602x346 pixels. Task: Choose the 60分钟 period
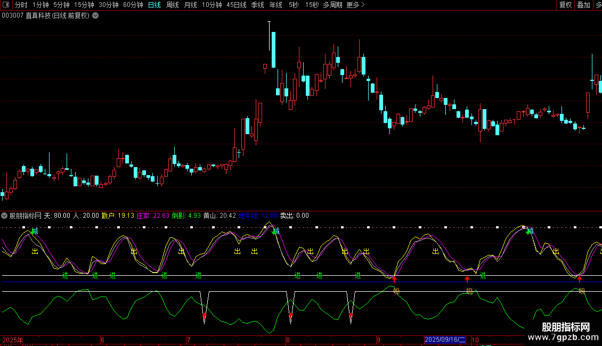pyautogui.click(x=133, y=5)
